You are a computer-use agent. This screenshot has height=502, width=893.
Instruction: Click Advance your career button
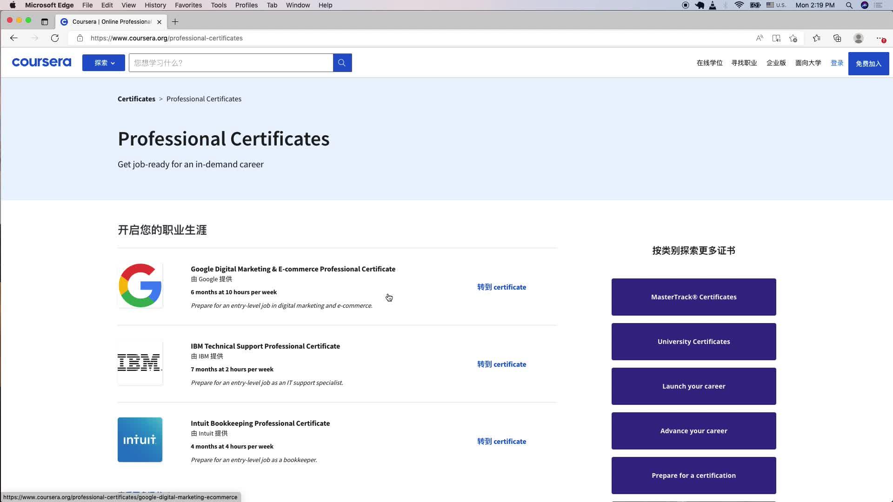693,431
